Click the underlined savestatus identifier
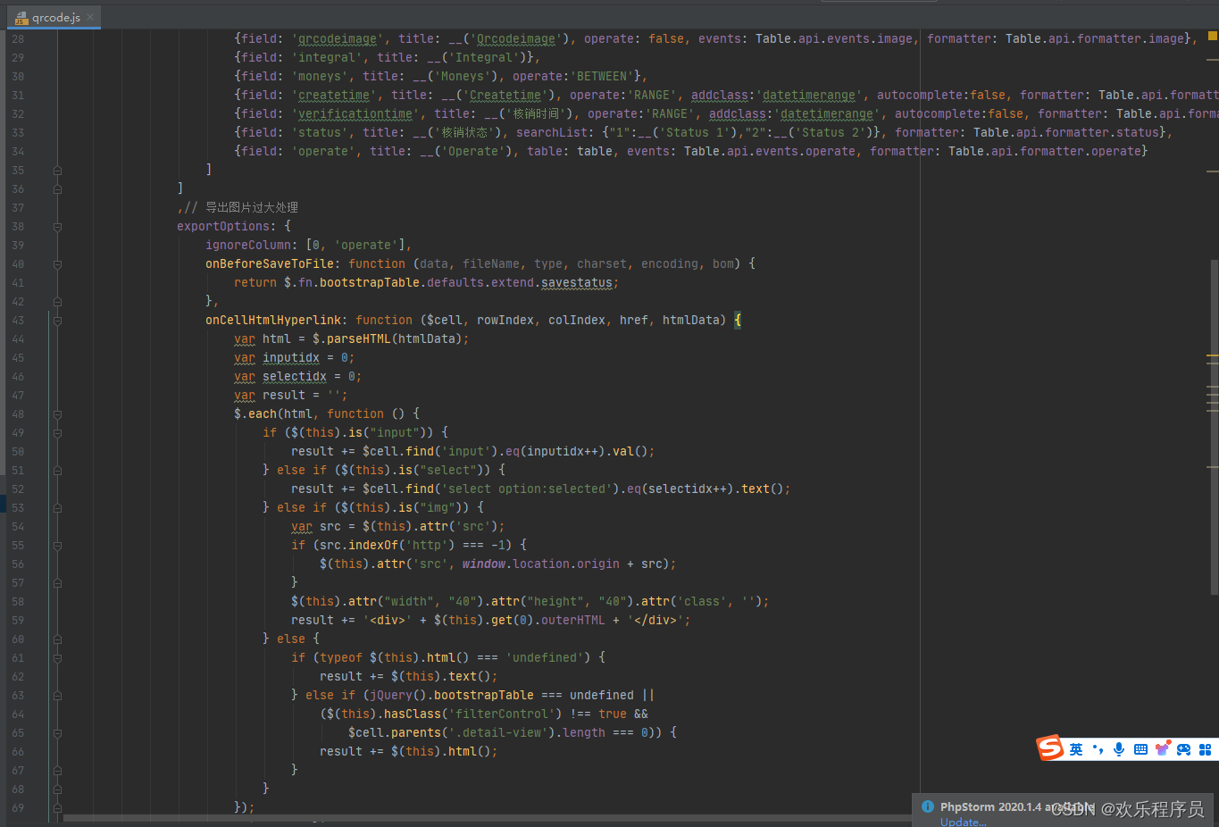The width and height of the screenshot is (1219, 827). (x=577, y=282)
